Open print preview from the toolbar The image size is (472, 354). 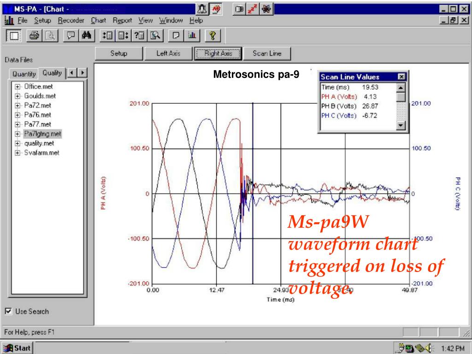click(50, 36)
